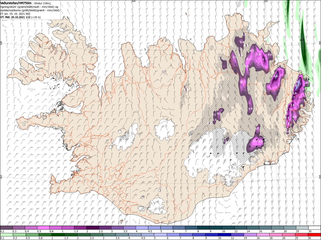321x240 pixels.
Task: Click the '30' label in the rain legend row
Action: 309,238
